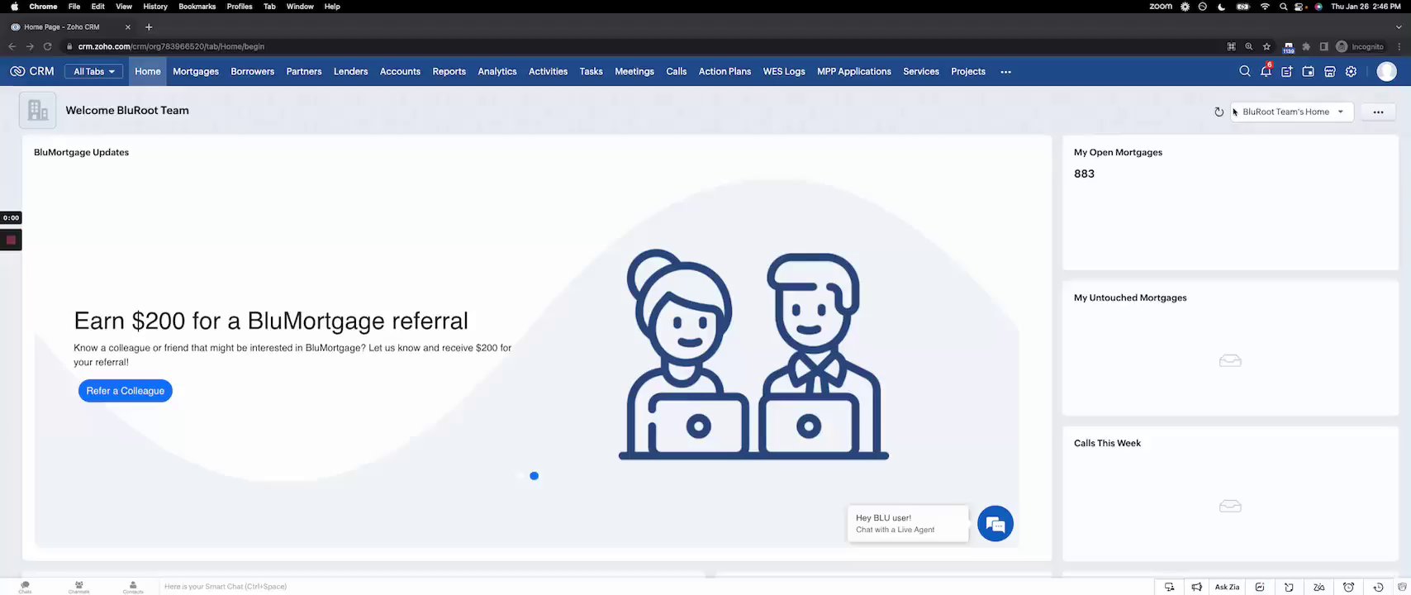Open the Tasks tab

click(591, 72)
